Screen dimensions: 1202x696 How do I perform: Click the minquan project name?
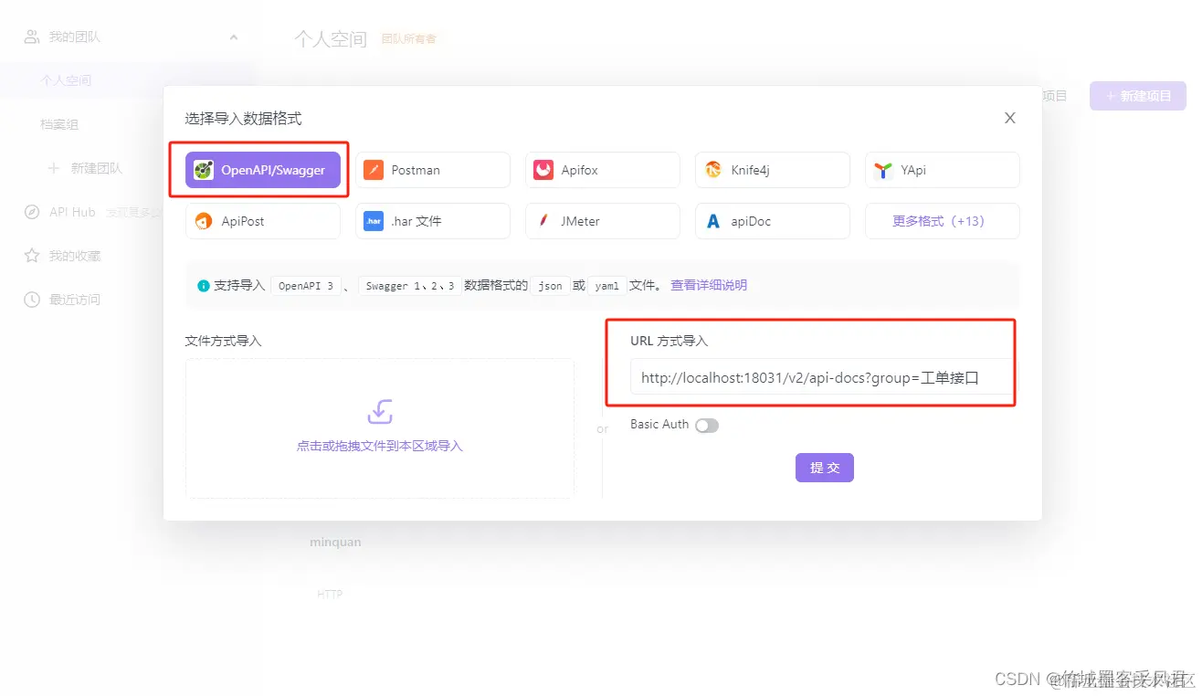click(x=335, y=542)
